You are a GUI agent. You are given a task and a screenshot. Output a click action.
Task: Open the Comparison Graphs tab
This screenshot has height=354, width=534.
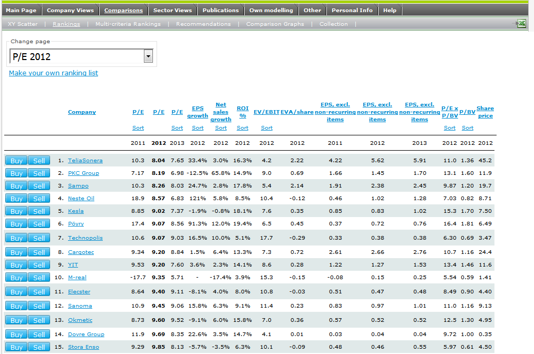(275, 24)
